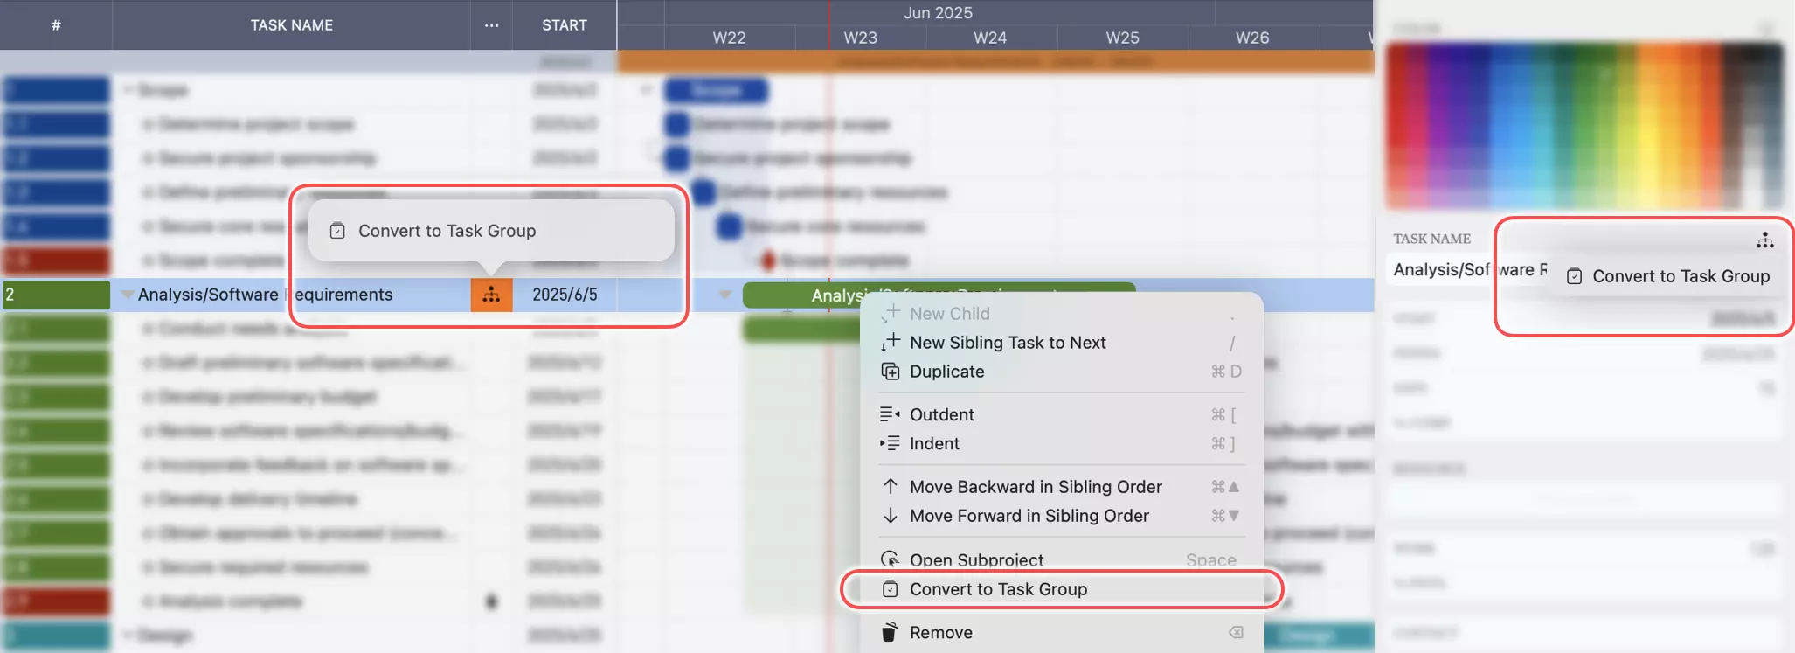Click the trash icon beside Remove
1795x653 pixels.
click(890, 632)
